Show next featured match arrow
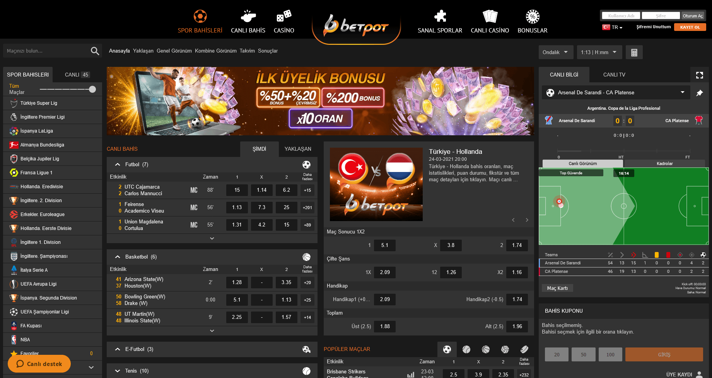The image size is (712, 378). point(527,220)
